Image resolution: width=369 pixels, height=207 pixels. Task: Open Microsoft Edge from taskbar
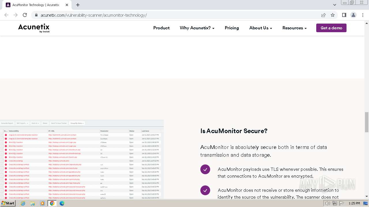click(62, 203)
